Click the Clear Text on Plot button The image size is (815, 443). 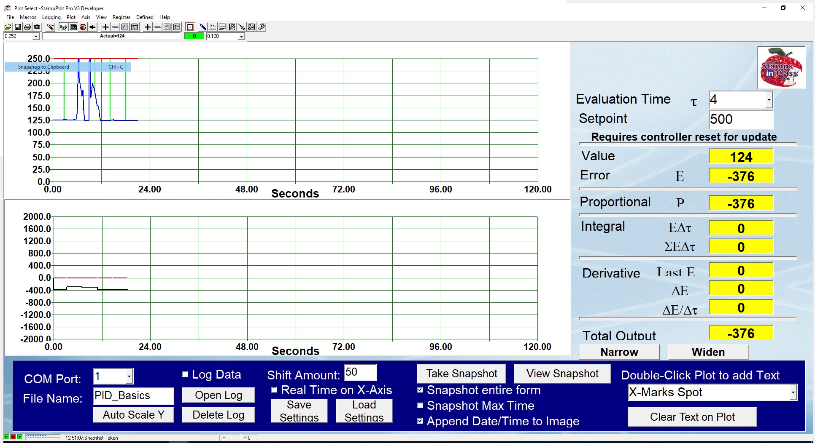[692, 417]
